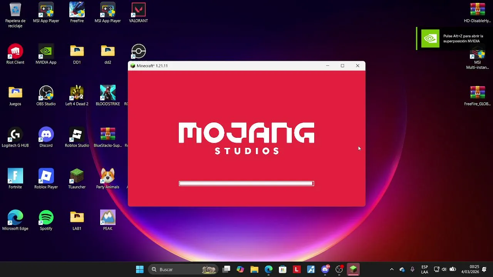Select the PEAK desktop shortcut
The width and height of the screenshot is (493, 277).
click(x=108, y=220)
